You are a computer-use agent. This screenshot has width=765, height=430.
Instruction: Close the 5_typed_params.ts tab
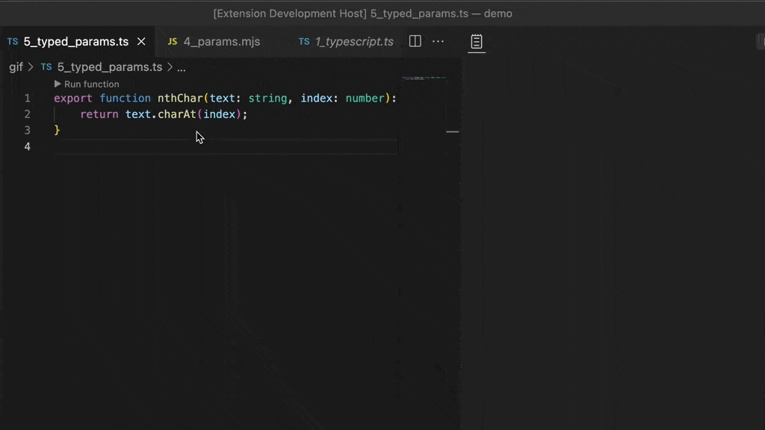[141, 42]
